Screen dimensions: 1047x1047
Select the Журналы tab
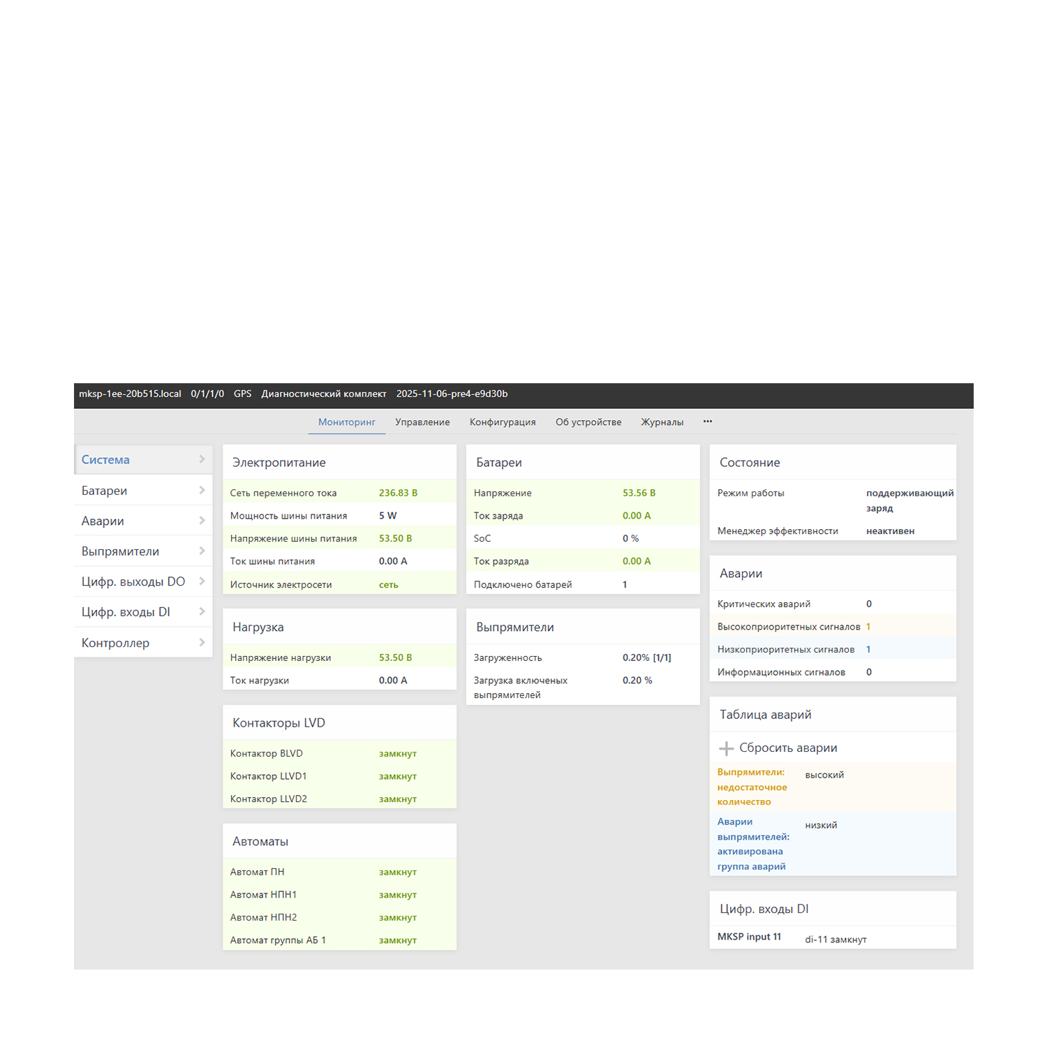click(662, 422)
